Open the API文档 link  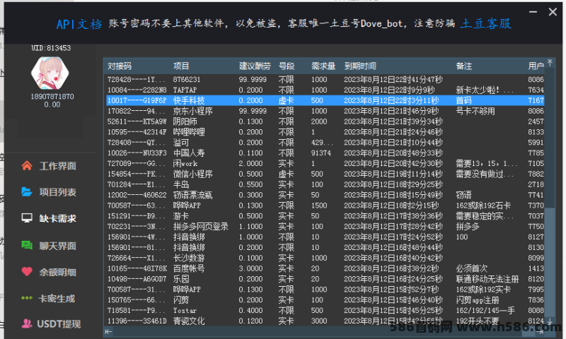point(79,24)
